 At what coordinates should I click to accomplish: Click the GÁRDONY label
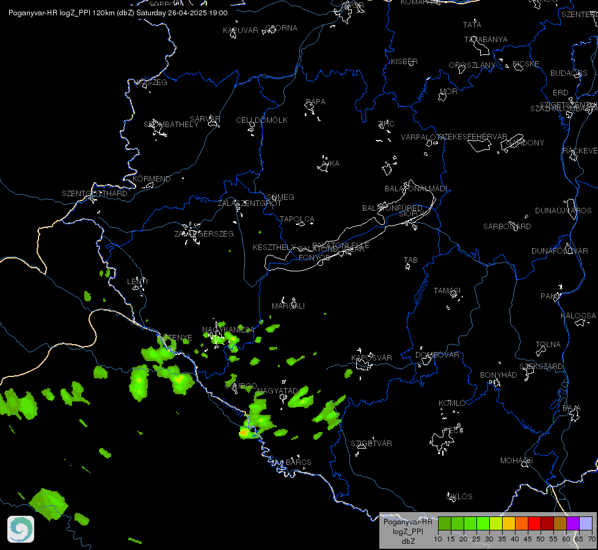pos(525,143)
